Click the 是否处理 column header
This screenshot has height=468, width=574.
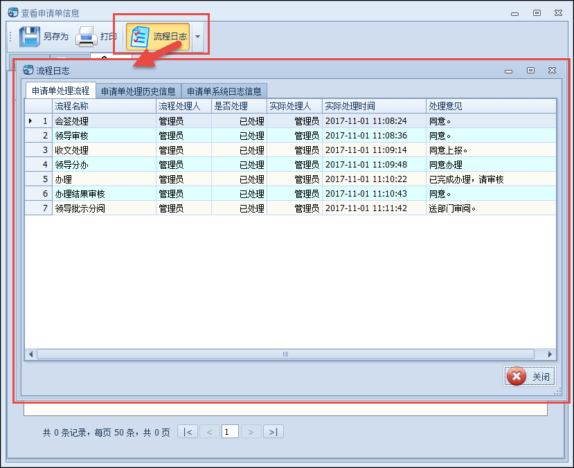click(x=239, y=106)
